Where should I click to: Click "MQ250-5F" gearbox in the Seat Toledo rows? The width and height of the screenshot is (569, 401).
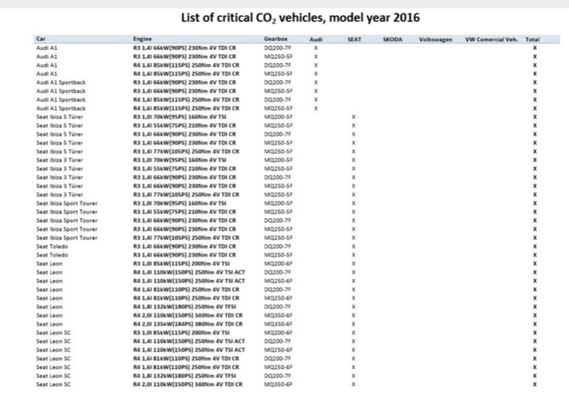(278, 255)
